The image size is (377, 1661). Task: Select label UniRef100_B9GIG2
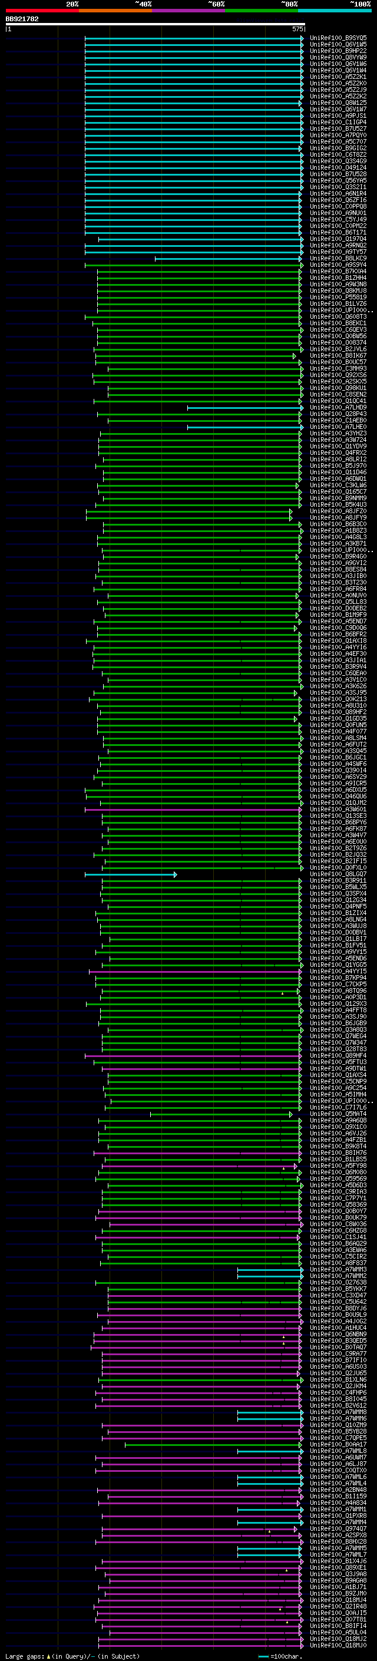pyautogui.click(x=338, y=148)
